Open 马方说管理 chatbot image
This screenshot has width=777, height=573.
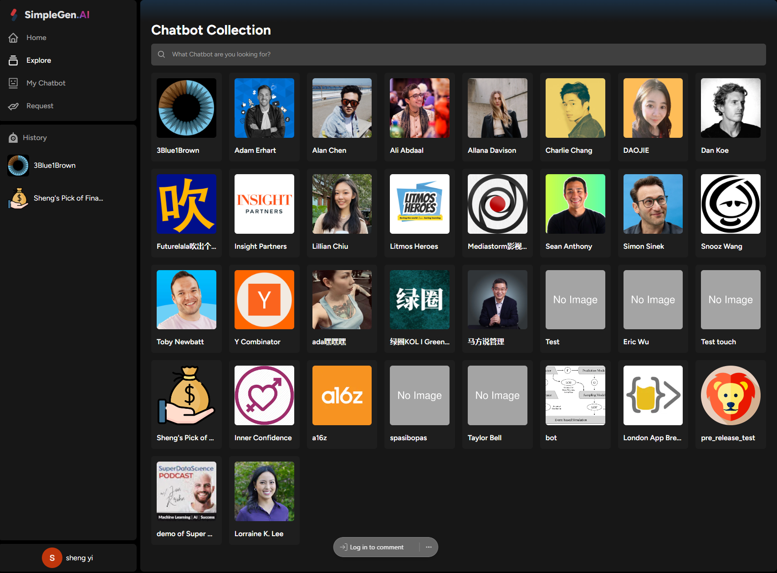[x=497, y=300]
